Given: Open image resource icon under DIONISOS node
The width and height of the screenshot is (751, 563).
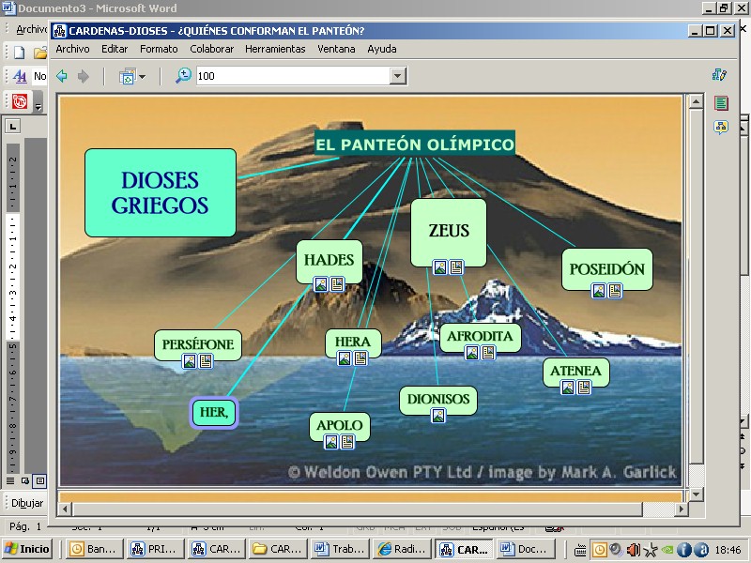Looking at the screenshot, I should tap(438, 416).
